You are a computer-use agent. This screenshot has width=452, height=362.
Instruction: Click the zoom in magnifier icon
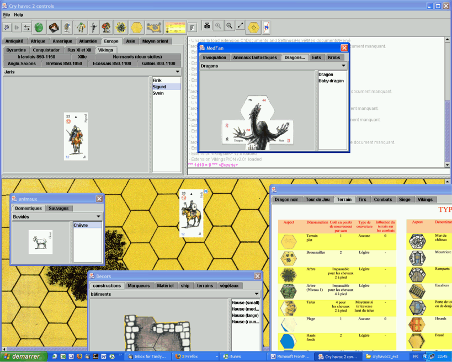[218, 26]
